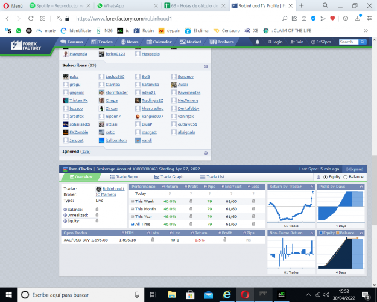Select the Equity radio button
Screen dimensions: 377x302
(325, 177)
